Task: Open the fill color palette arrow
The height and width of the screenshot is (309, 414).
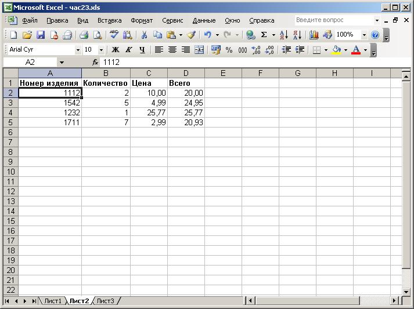Action: [345, 49]
